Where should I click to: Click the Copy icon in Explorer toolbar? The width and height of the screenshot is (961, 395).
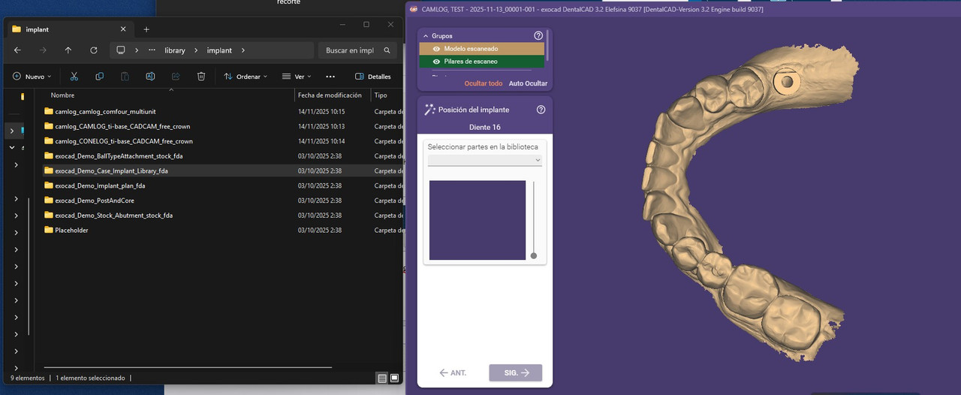(x=99, y=77)
